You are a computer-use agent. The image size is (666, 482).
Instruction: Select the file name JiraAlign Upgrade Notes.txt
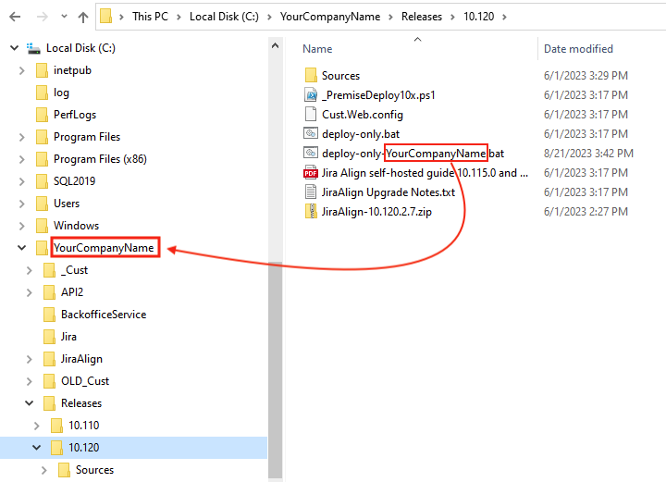(388, 192)
